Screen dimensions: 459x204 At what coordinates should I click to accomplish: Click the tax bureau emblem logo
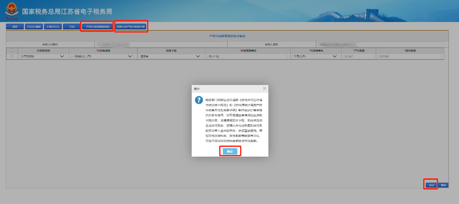[x=11, y=10]
